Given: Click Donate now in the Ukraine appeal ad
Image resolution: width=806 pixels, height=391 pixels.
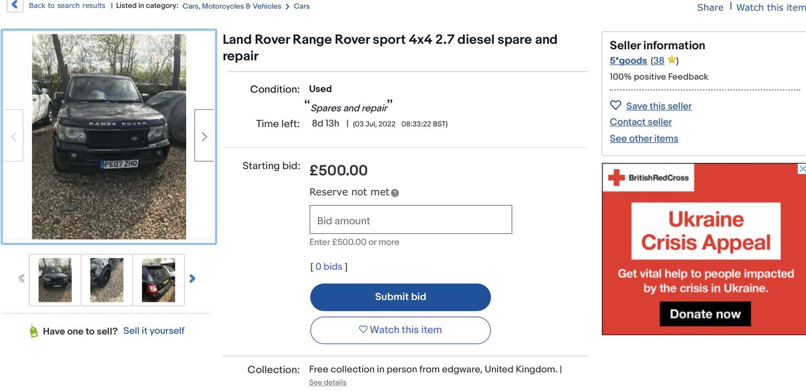Looking at the screenshot, I should (x=705, y=314).
